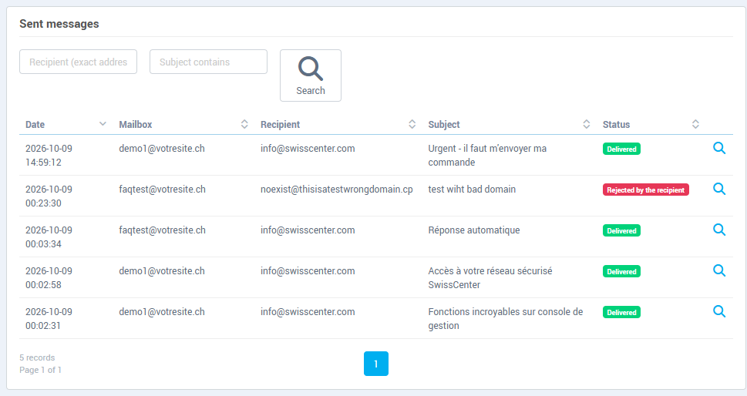Select info@swisscenter.com in 00:02:31 row
The height and width of the screenshot is (396, 747).
tap(308, 312)
